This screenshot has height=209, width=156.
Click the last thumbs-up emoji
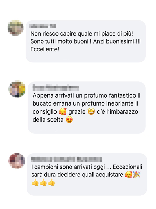tap(51, 182)
